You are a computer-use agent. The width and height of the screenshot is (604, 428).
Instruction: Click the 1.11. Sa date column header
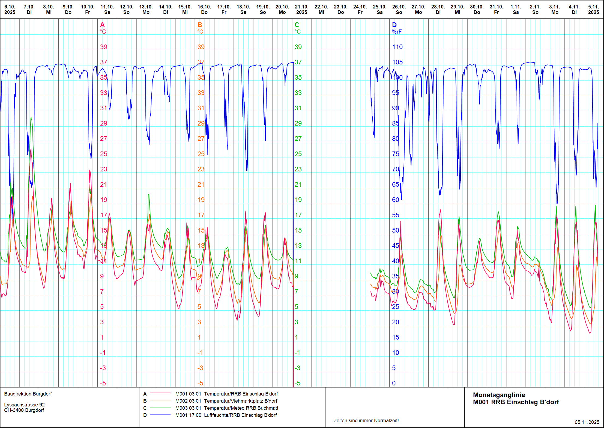516,10
